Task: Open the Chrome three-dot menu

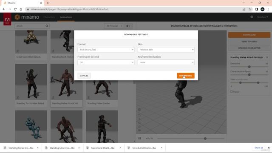Action: click(x=268, y=9)
